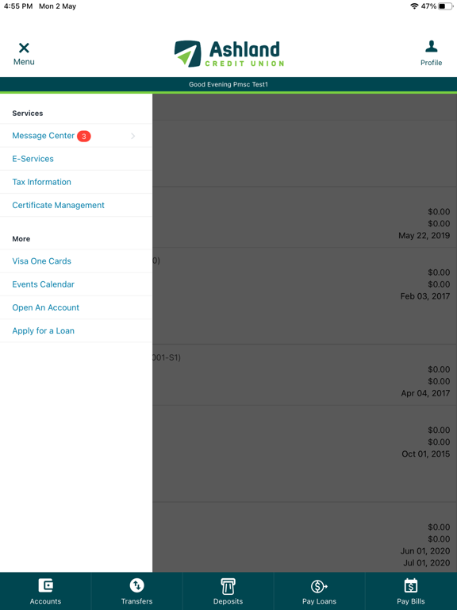Tap the 4:55 PM clock in status bar
The height and width of the screenshot is (610, 457).
pos(18,6)
